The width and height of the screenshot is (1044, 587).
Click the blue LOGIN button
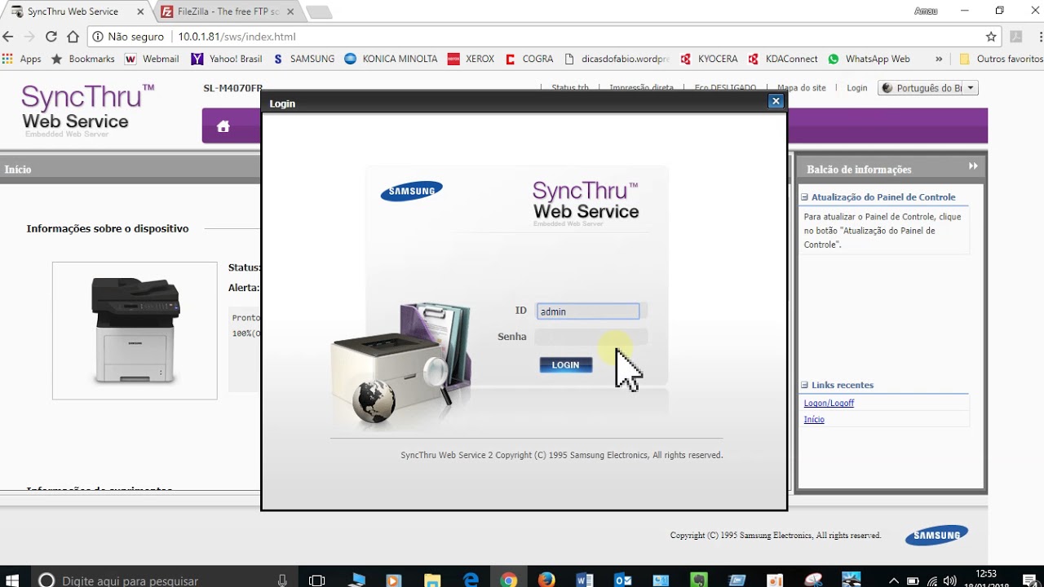point(565,365)
